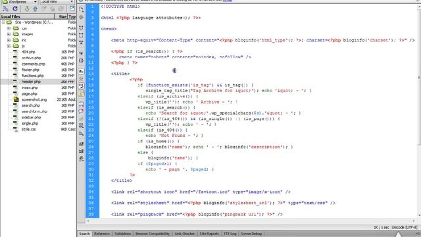The width and height of the screenshot is (421, 237).
Task: Select functions.php in file list
Action: [x=32, y=76]
